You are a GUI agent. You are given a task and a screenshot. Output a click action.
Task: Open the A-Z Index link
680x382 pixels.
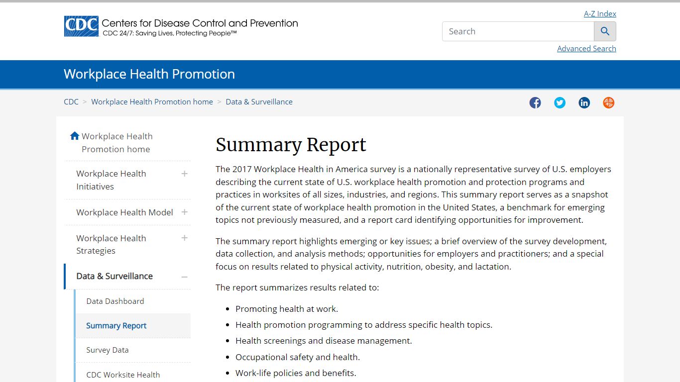[x=600, y=14]
